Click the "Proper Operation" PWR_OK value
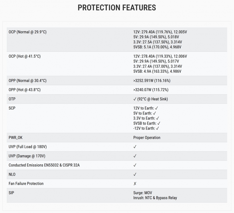The width and height of the screenshot is (234, 213). tap(147, 138)
